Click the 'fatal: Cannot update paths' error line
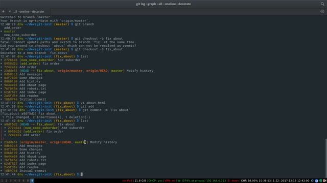The height and width of the screenshot is (183, 327). [x=68, y=42]
